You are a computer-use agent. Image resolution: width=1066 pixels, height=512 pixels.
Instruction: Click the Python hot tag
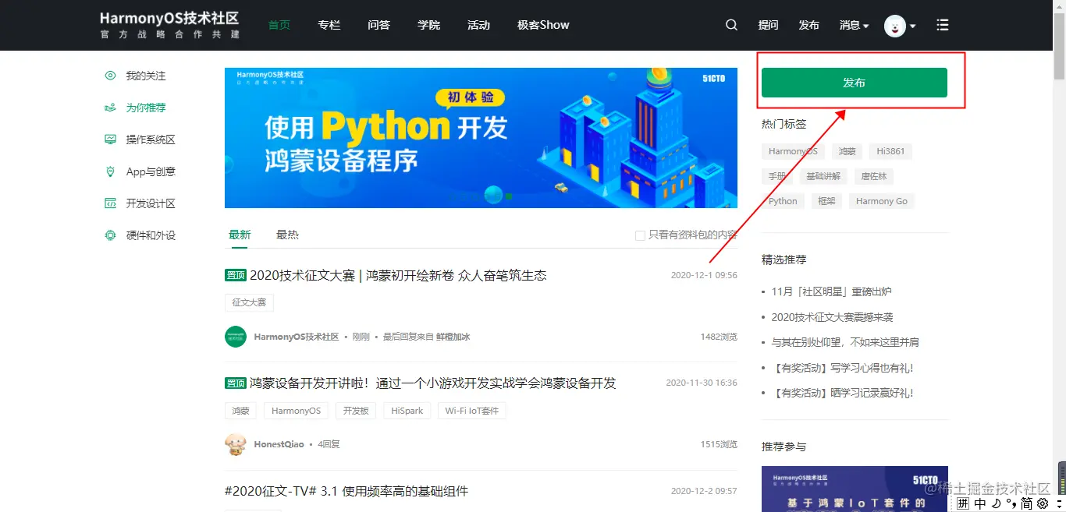[783, 201]
